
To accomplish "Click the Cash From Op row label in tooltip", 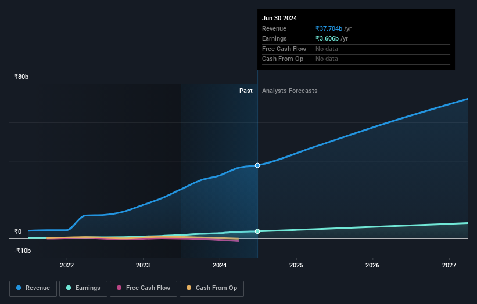I will pyautogui.click(x=282, y=59).
